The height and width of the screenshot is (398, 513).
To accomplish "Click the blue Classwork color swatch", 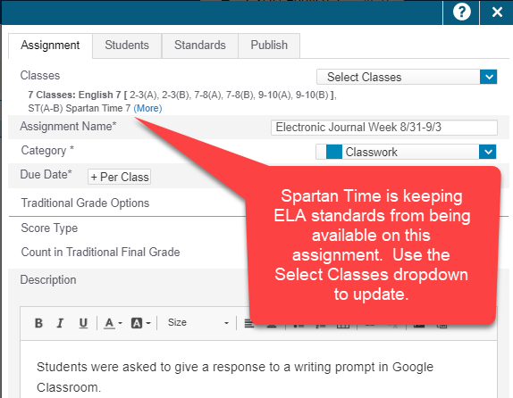I will [333, 152].
